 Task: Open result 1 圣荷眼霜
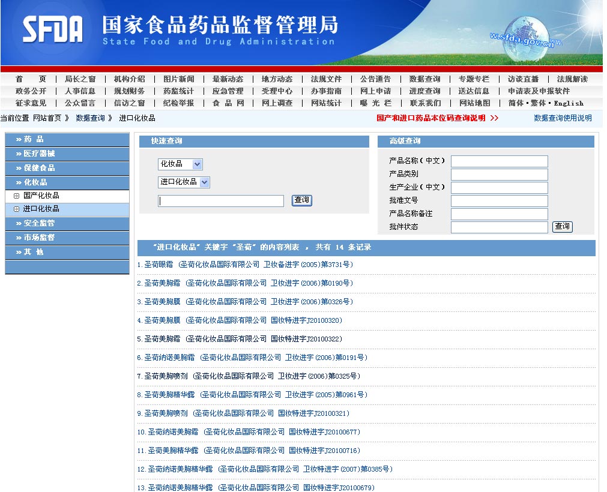tap(245, 265)
